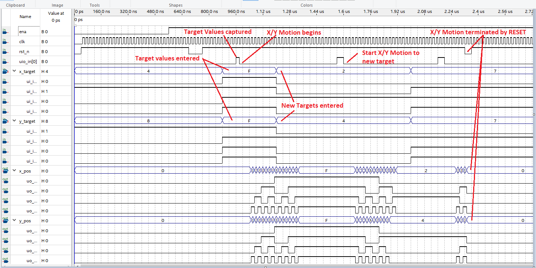Click the x_target input bus icon
Viewport: 536px width, 268px height.
pyautogui.click(x=5, y=71)
